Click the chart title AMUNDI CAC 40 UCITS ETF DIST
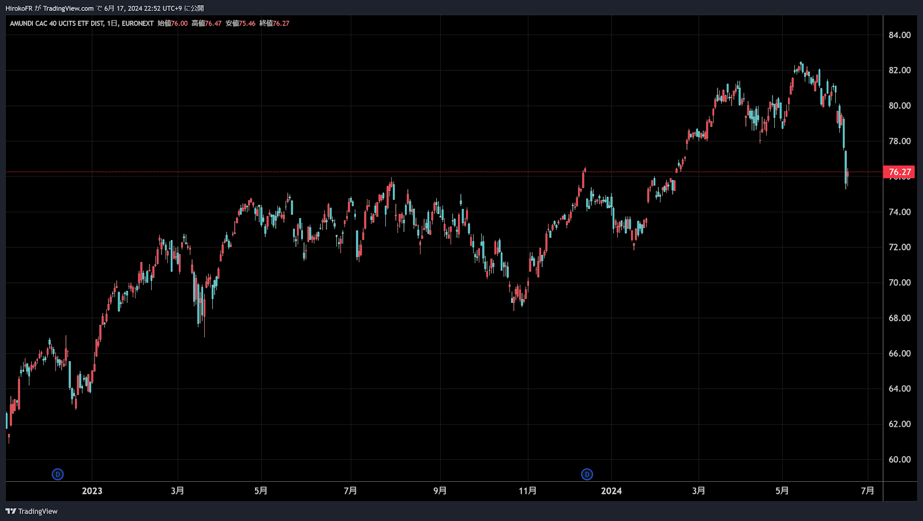 point(57,23)
